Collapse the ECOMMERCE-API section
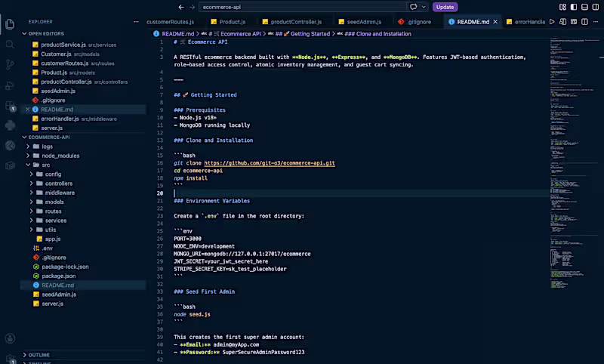Image resolution: width=604 pixels, height=364 pixels. (24, 137)
